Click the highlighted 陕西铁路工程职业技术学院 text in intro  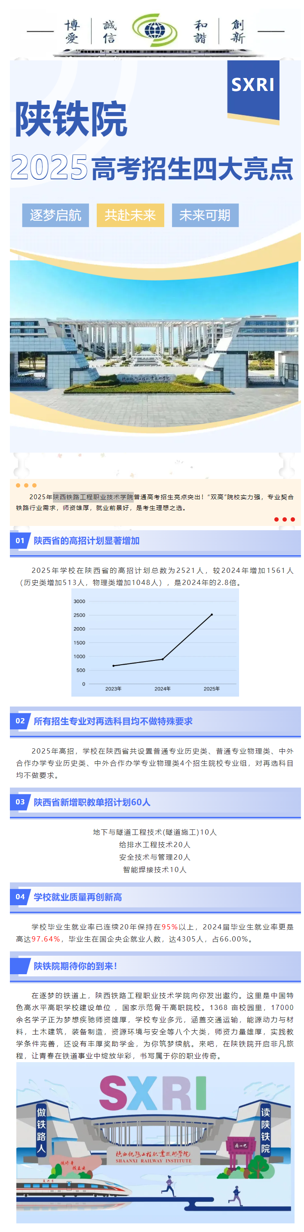93,497
